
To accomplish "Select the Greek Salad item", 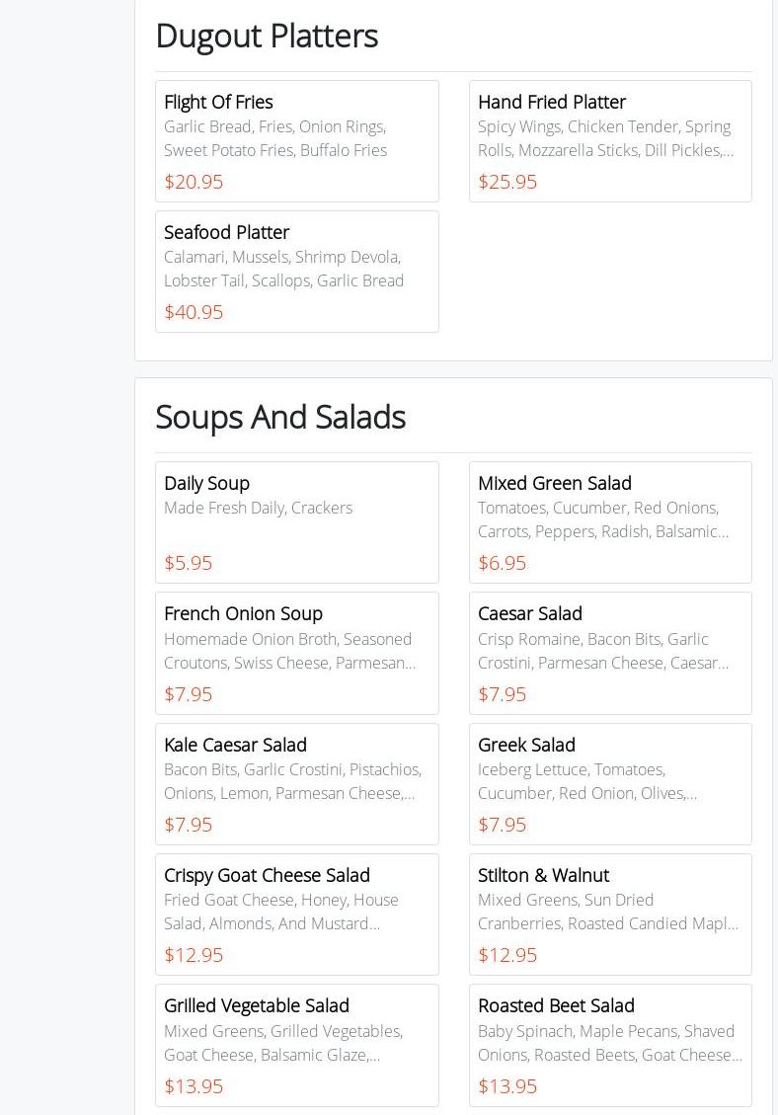I will (526, 745).
